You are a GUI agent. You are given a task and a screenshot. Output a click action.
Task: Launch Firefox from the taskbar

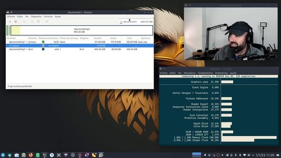point(31,155)
